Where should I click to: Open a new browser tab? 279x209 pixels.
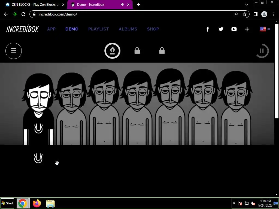[x=139, y=5]
